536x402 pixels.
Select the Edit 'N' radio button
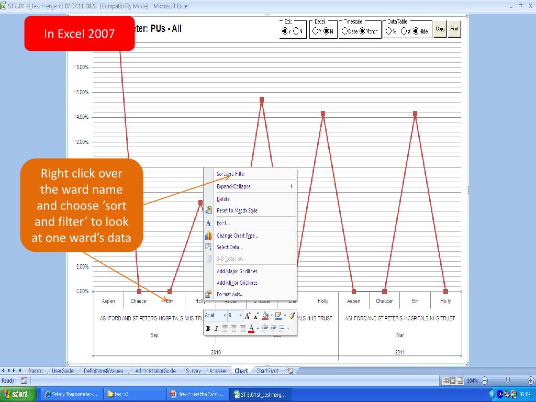tap(296, 31)
